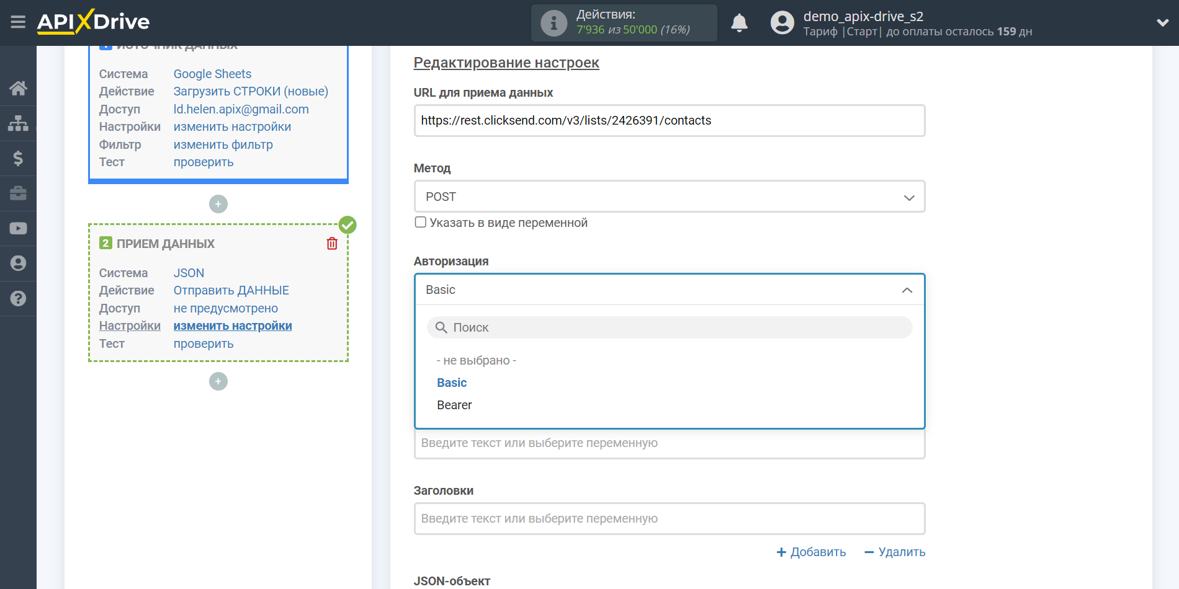The height and width of the screenshot is (589, 1179).
Task: Expand the account menu chevron
Action: tap(1163, 23)
